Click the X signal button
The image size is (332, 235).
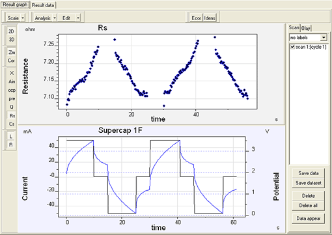coord(12,73)
